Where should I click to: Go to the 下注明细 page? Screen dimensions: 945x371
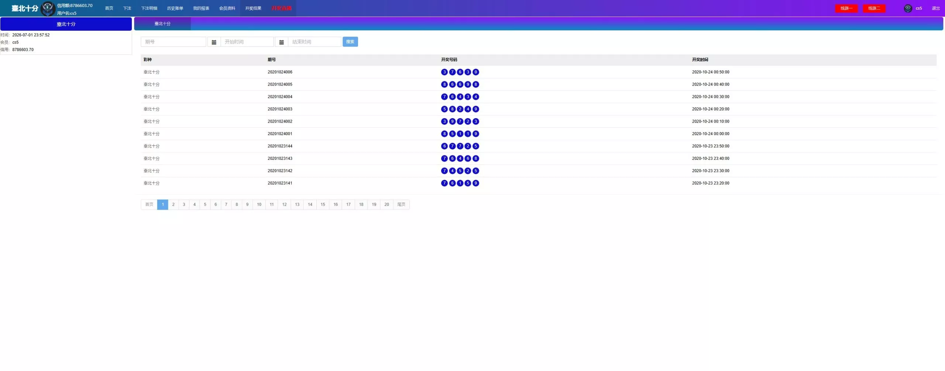click(x=149, y=8)
